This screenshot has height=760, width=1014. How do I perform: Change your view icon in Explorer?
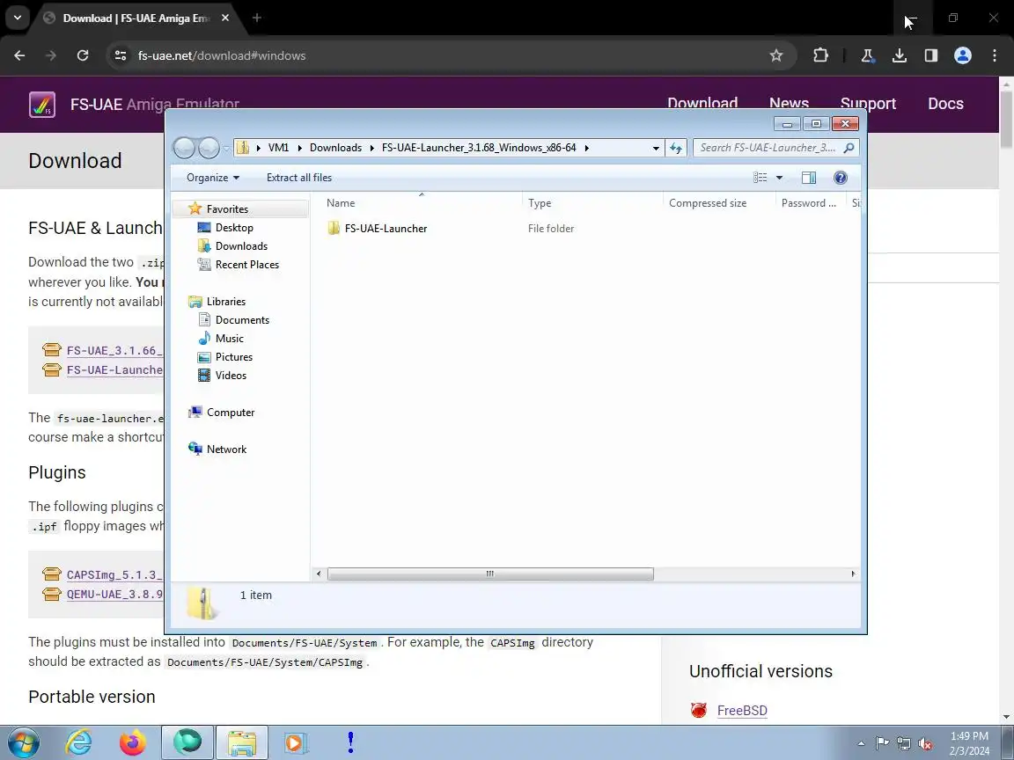click(x=760, y=178)
